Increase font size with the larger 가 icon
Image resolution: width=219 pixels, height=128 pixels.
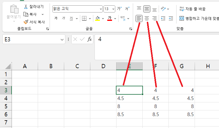point(119,9)
